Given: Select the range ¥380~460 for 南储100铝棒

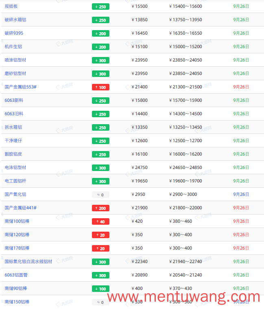Looking at the screenshot, I should [x=181, y=221].
